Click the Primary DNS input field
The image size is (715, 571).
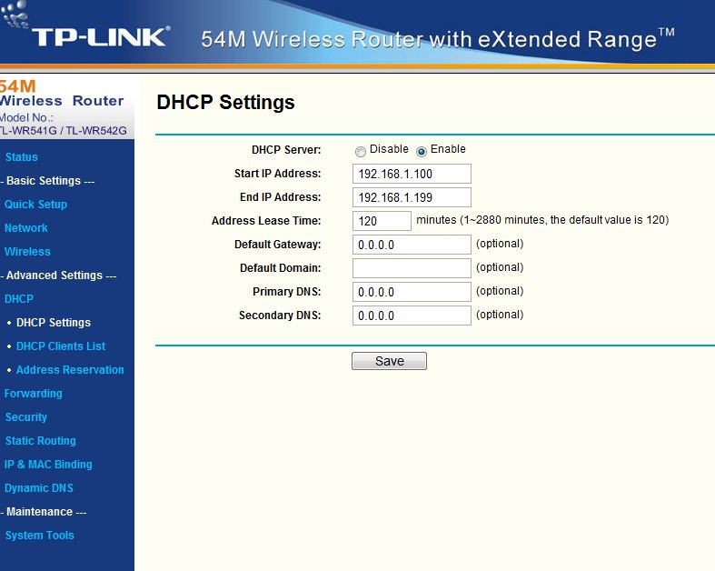[412, 292]
